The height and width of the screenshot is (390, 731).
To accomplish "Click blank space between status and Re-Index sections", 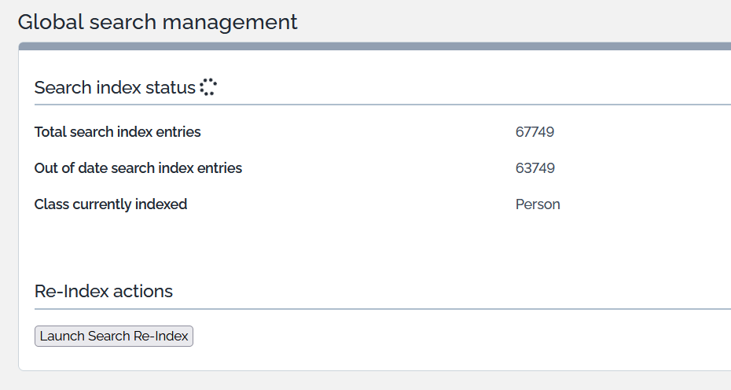I will 374,248.
